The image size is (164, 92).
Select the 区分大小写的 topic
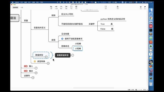click(67, 14)
